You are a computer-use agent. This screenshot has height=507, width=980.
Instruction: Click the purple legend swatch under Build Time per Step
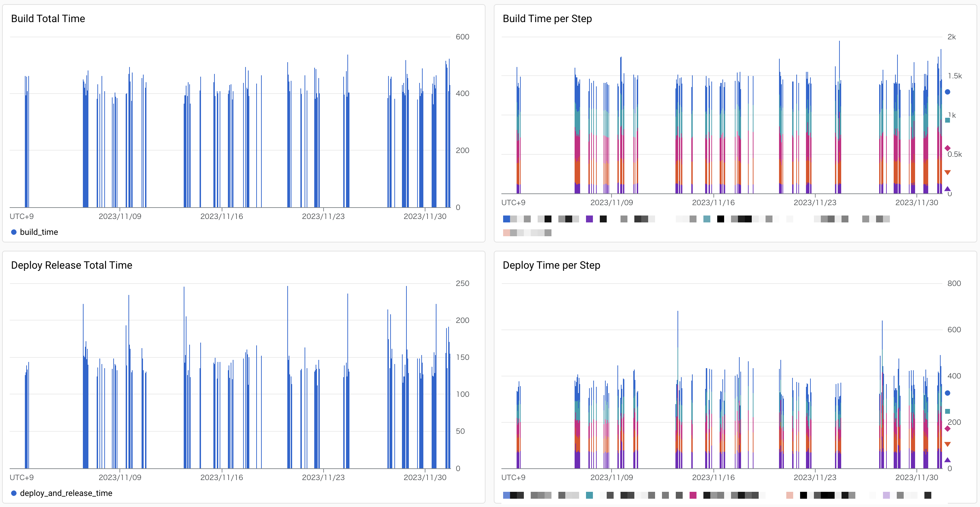pos(589,219)
